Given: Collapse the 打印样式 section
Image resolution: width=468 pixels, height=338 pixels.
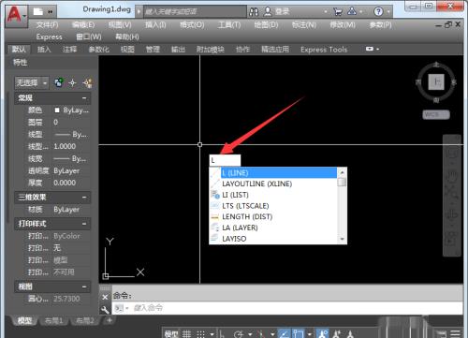Looking at the screenshot, I should click(x=84, y=224).
